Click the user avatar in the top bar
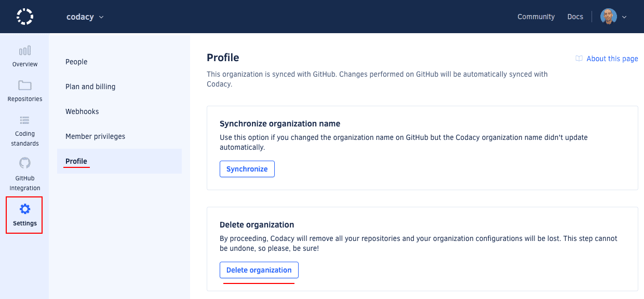644x299 pixels. [608, 16]
